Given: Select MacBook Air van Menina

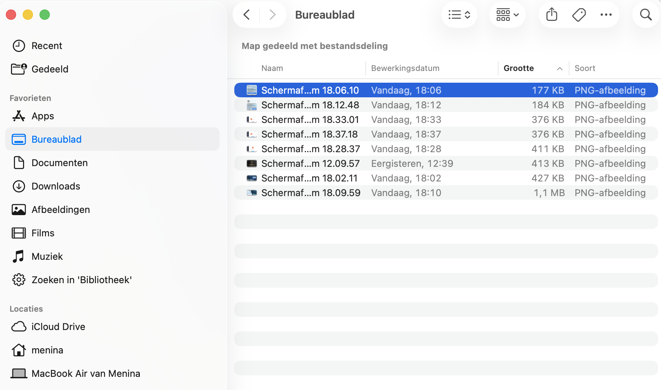Looking at the screenshot, I should pyautogui.click(x=86, y=373).
